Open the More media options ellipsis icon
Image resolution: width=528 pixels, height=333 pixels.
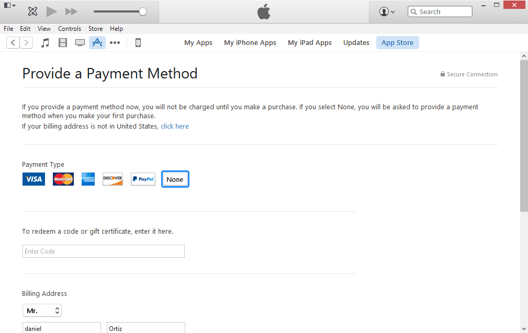(x=115, y=42)
